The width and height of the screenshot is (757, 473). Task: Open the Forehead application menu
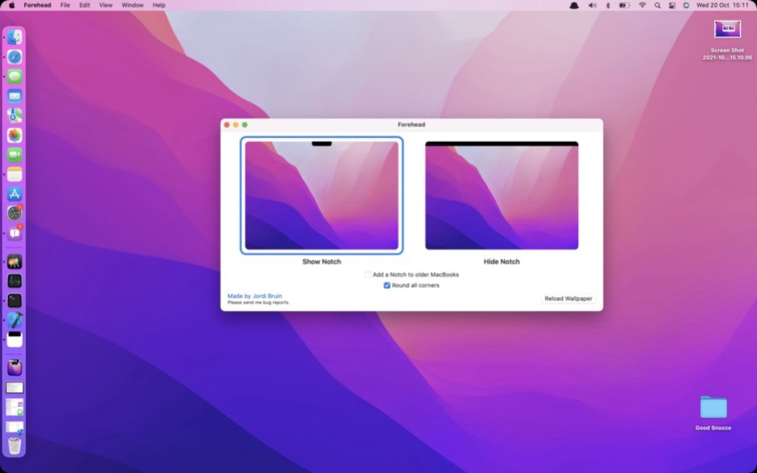37,5
